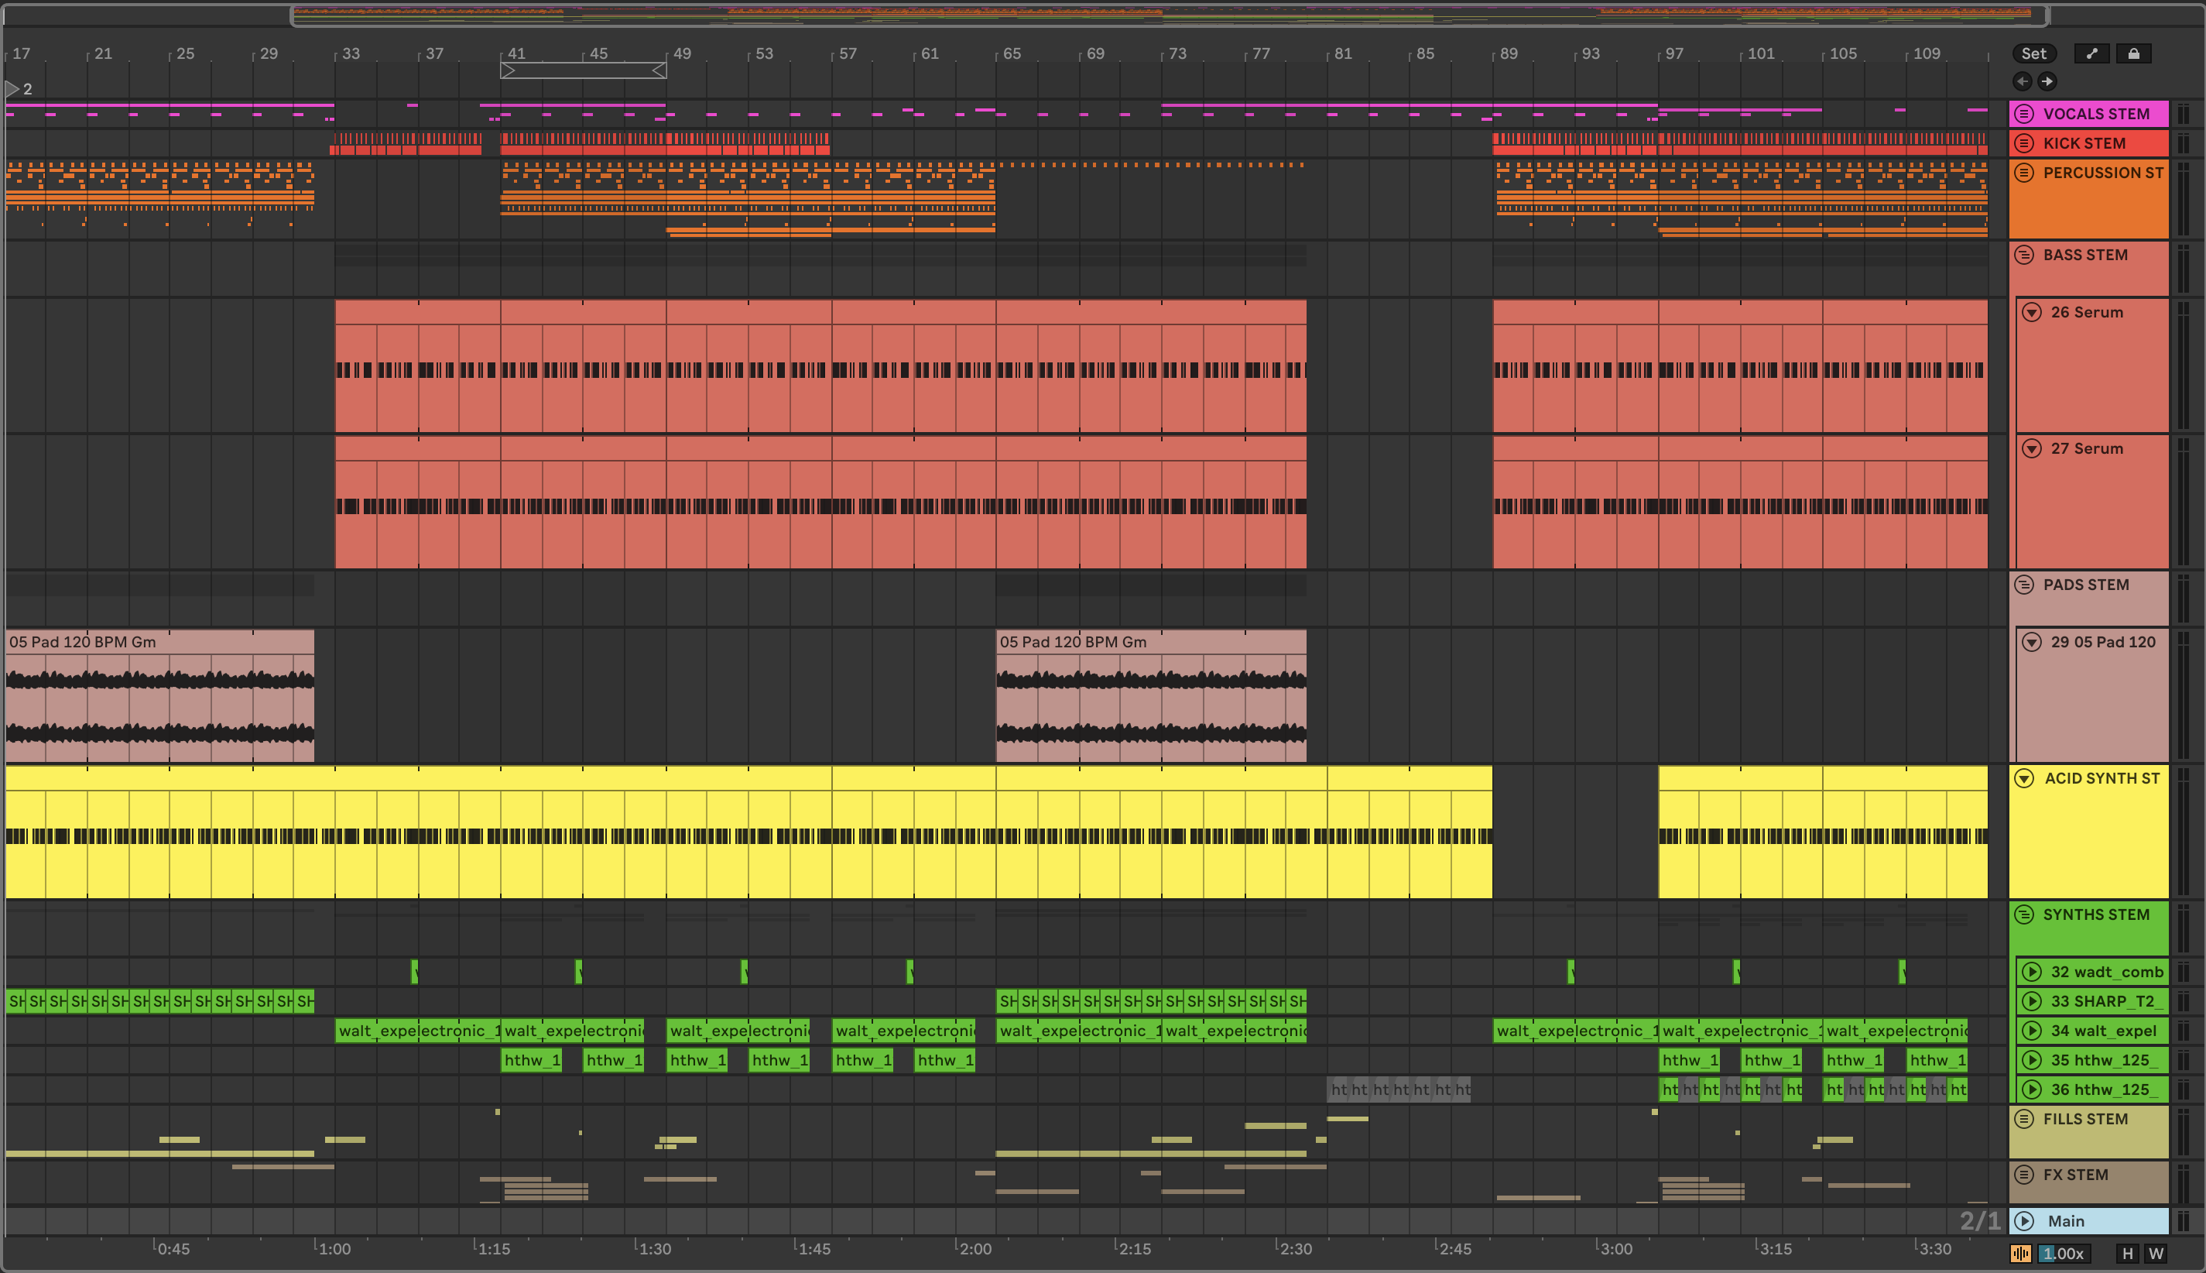Click FX STEM group fold icon

tap(2024, 1174)
